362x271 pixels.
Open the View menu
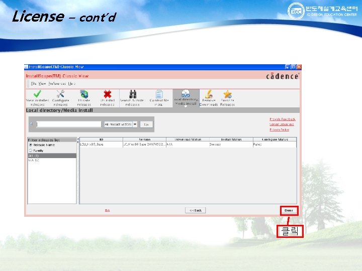tap(42, 83)
